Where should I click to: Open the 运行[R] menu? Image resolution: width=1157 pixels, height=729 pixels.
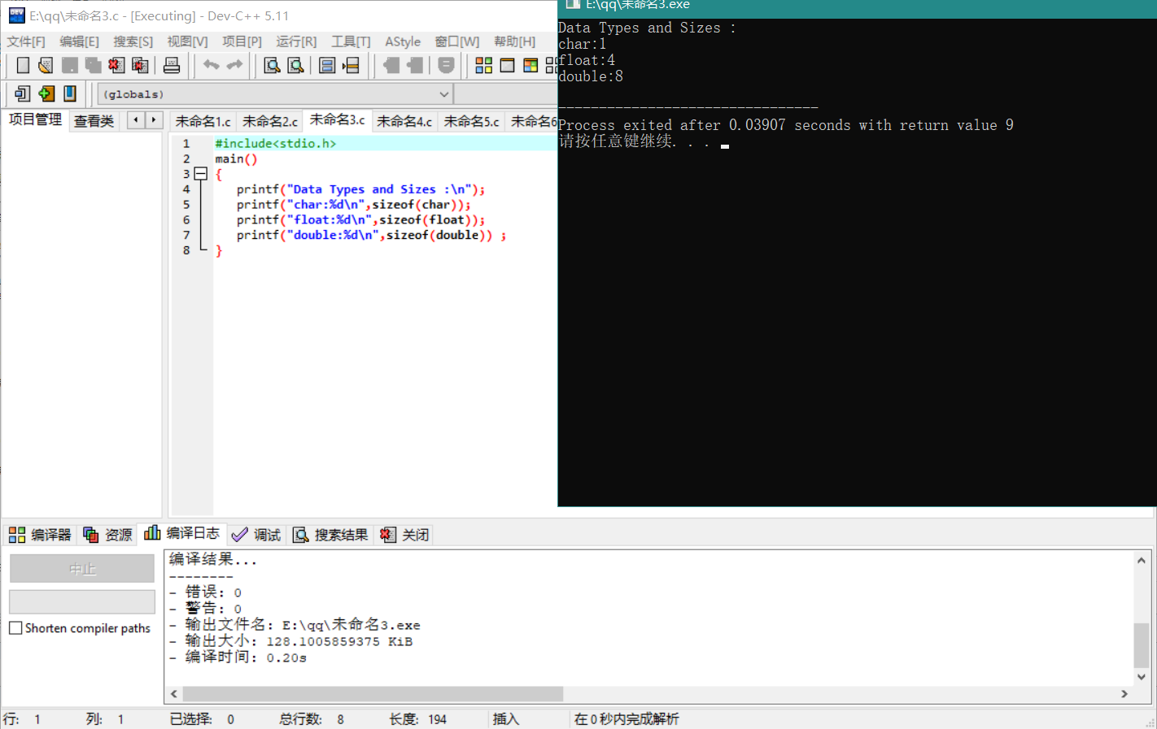click(x=296, y=41)
